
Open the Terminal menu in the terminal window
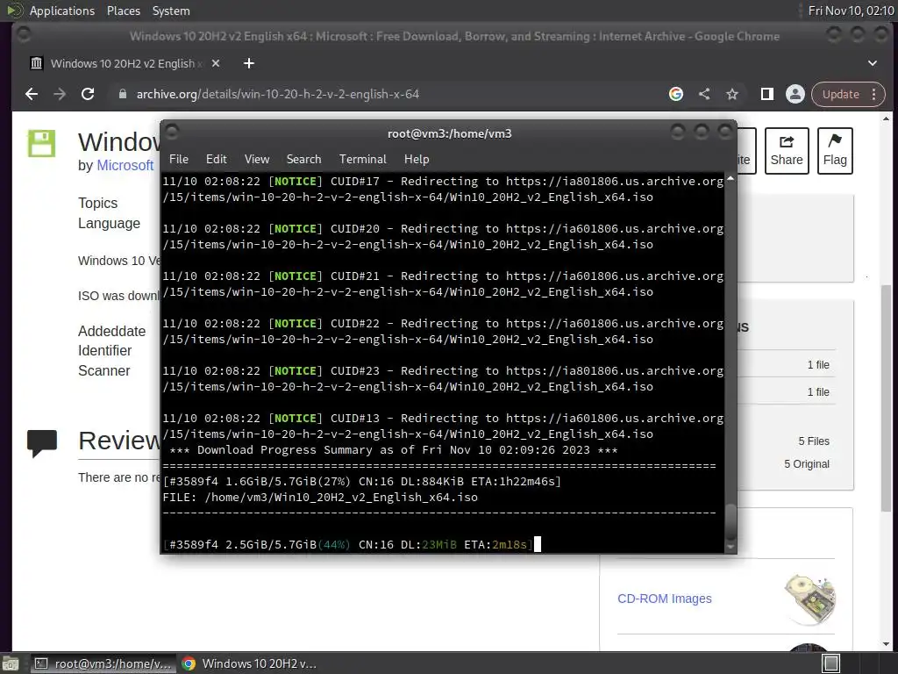362,159
